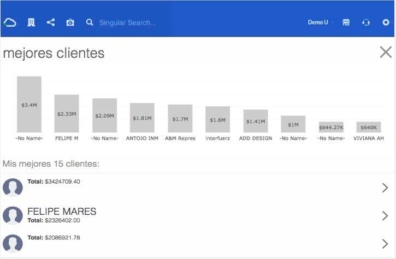
Task: Click the $3.4M chart bar
Action: [29, 104]
